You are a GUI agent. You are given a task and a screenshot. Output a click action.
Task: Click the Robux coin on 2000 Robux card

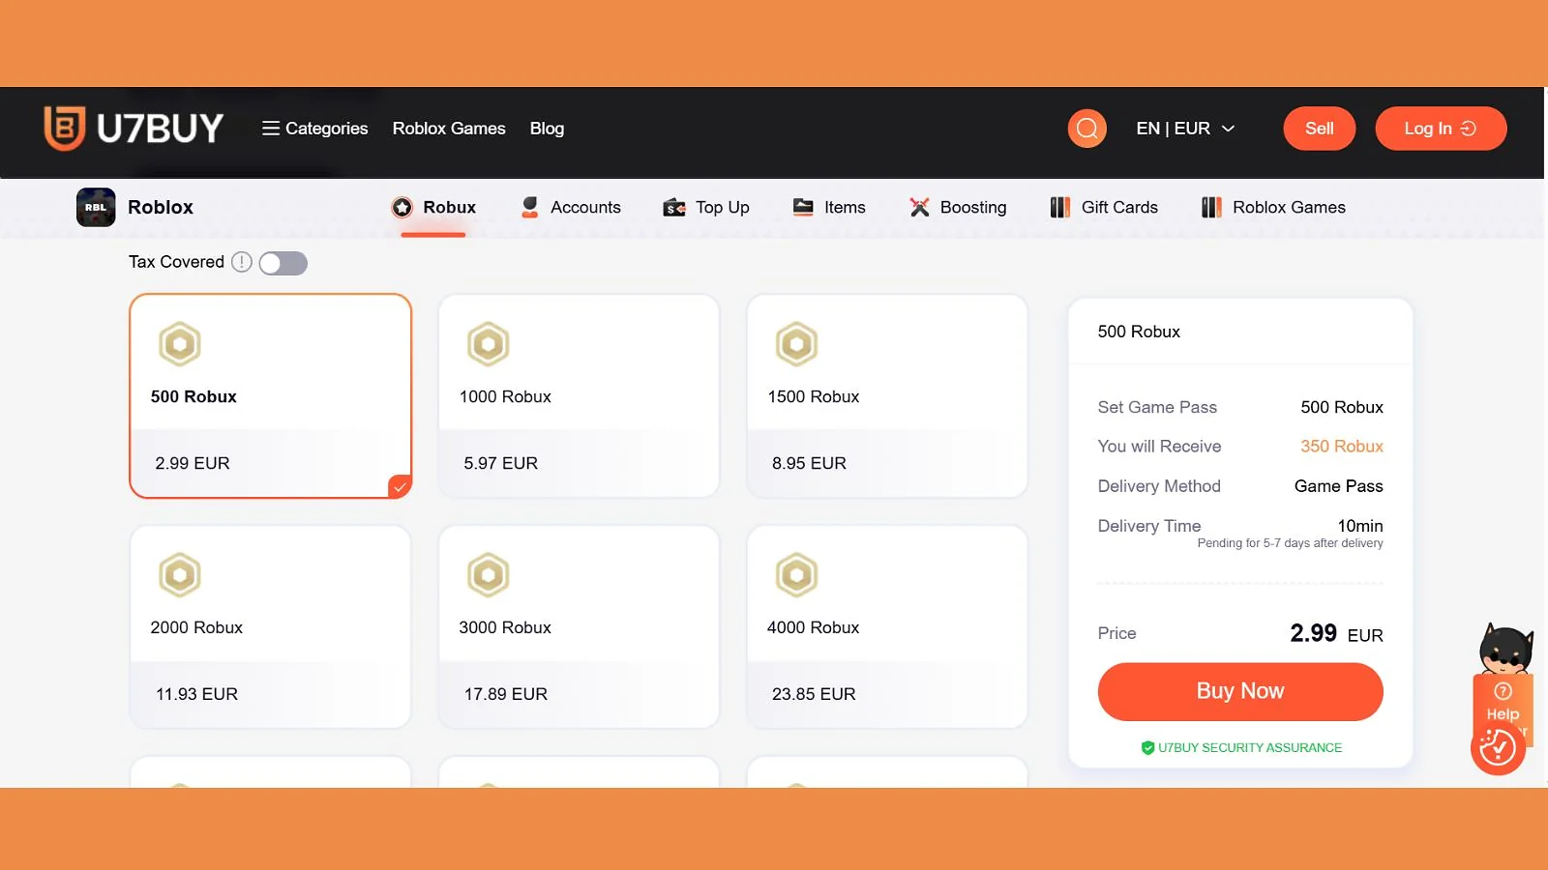(180, 575)
